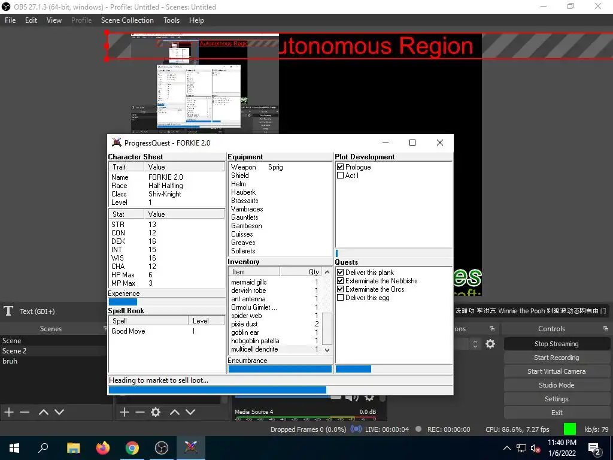The image size is (613, 460).
Task: Open the taskbar clock showing 11:40 PM
Action: (562, 448)
